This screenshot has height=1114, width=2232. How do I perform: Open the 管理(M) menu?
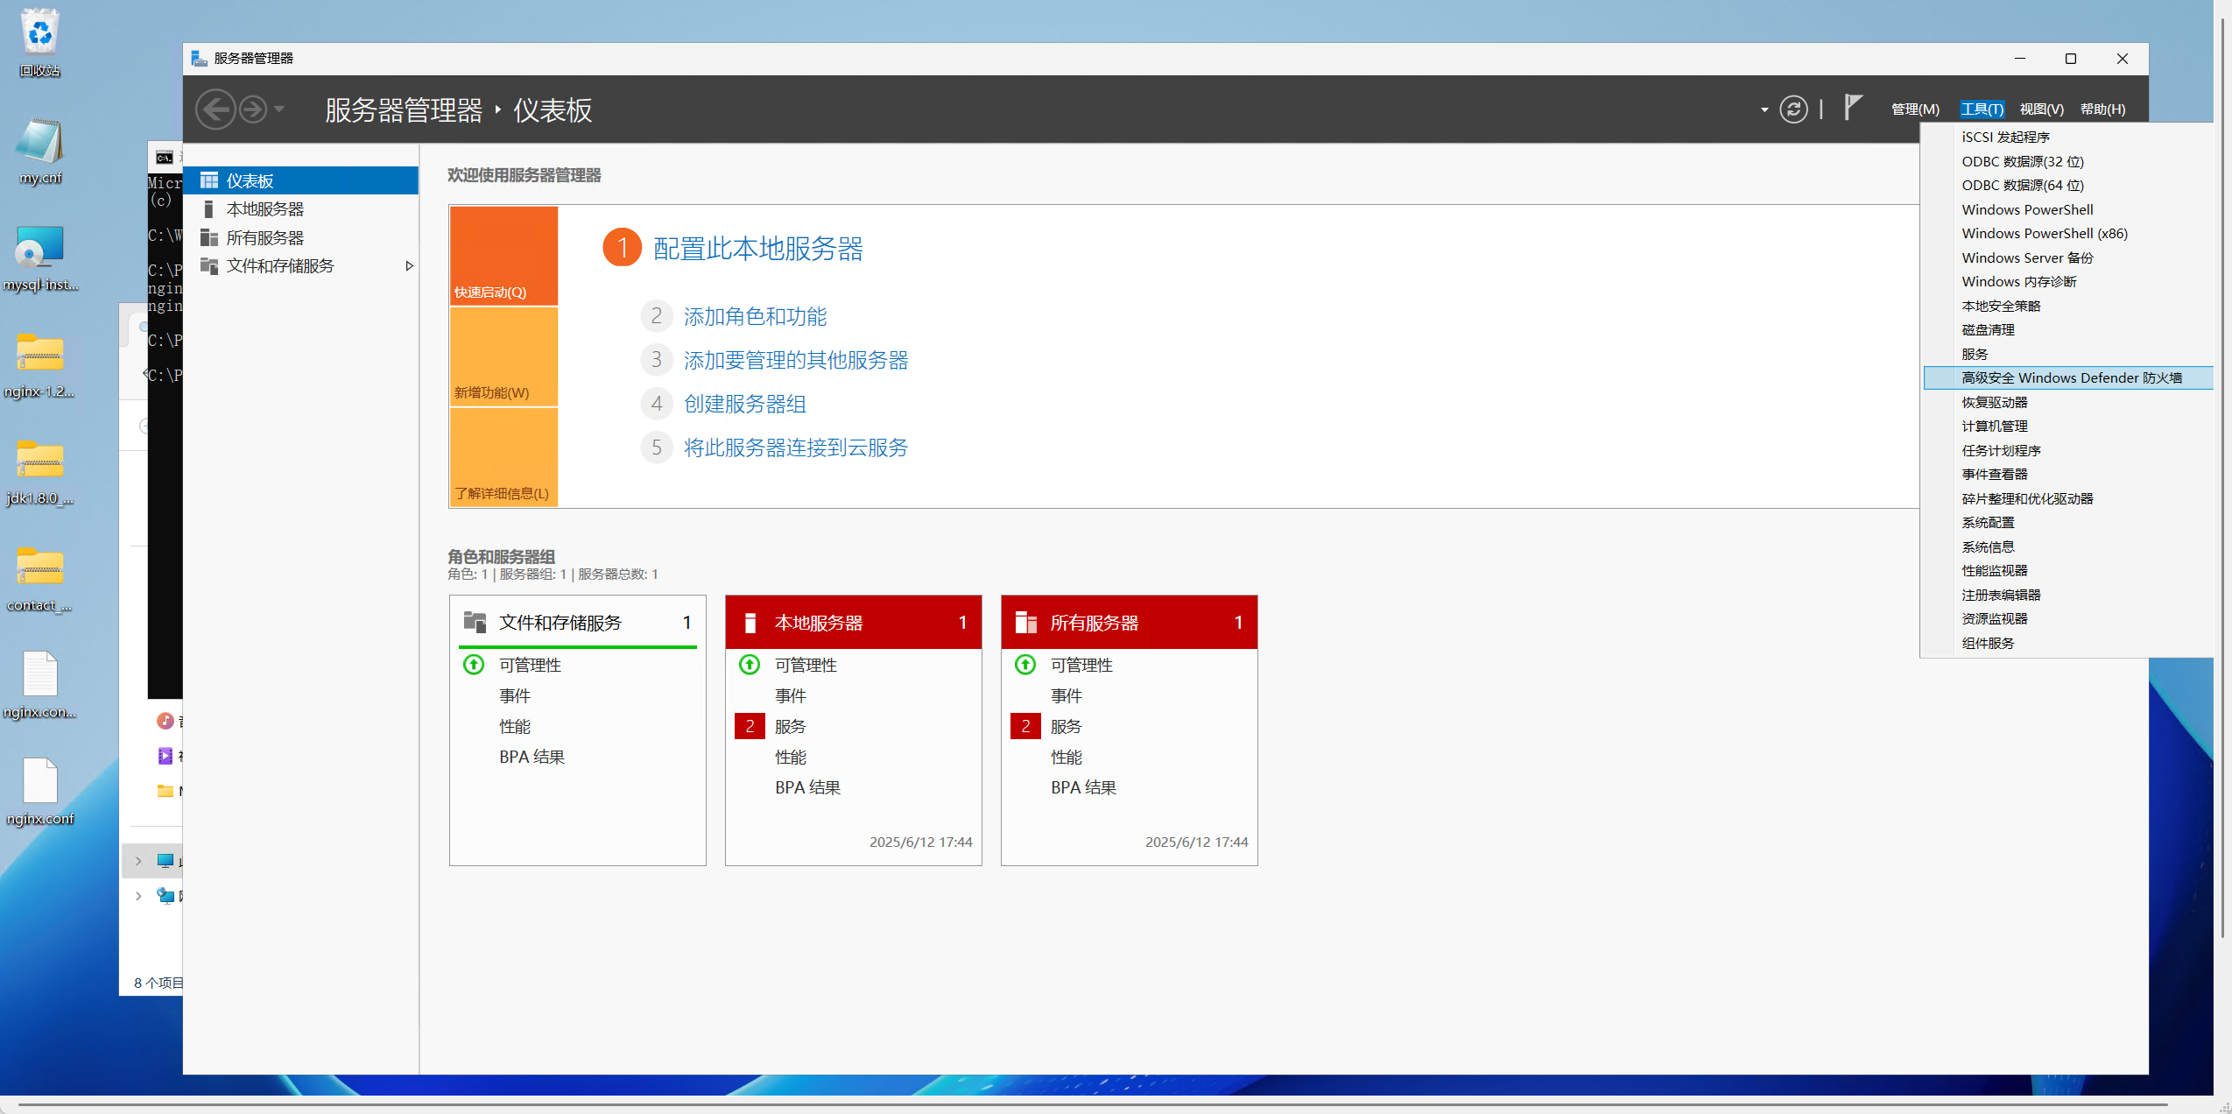point(1914,109)
